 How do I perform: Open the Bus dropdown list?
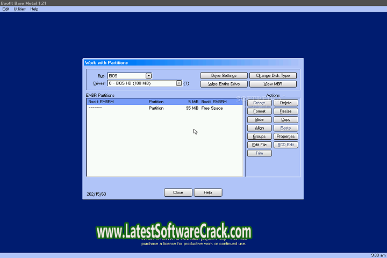[x=149, y=76]
